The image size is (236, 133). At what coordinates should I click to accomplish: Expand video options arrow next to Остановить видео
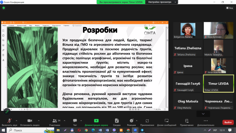(x=39, y=121)
